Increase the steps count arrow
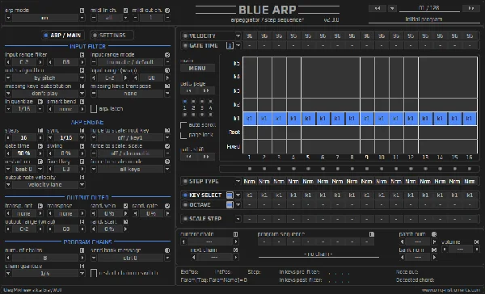This screenshot has width=485, height=294. 40,138
